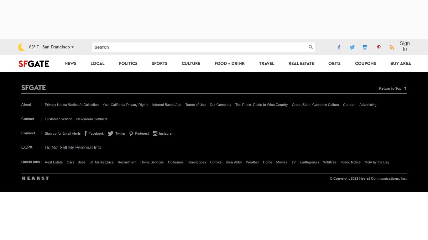Viewport: 428px width, 240px height.
Task: Open the Jobs quick link
Action: point(82,162)
